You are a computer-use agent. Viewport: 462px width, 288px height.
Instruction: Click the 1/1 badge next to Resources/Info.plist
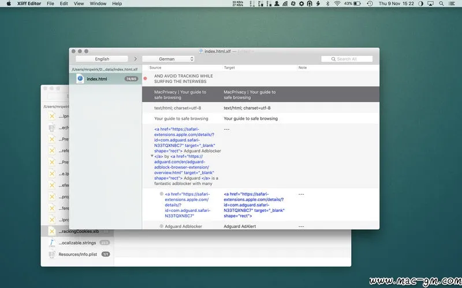point(106,254)
